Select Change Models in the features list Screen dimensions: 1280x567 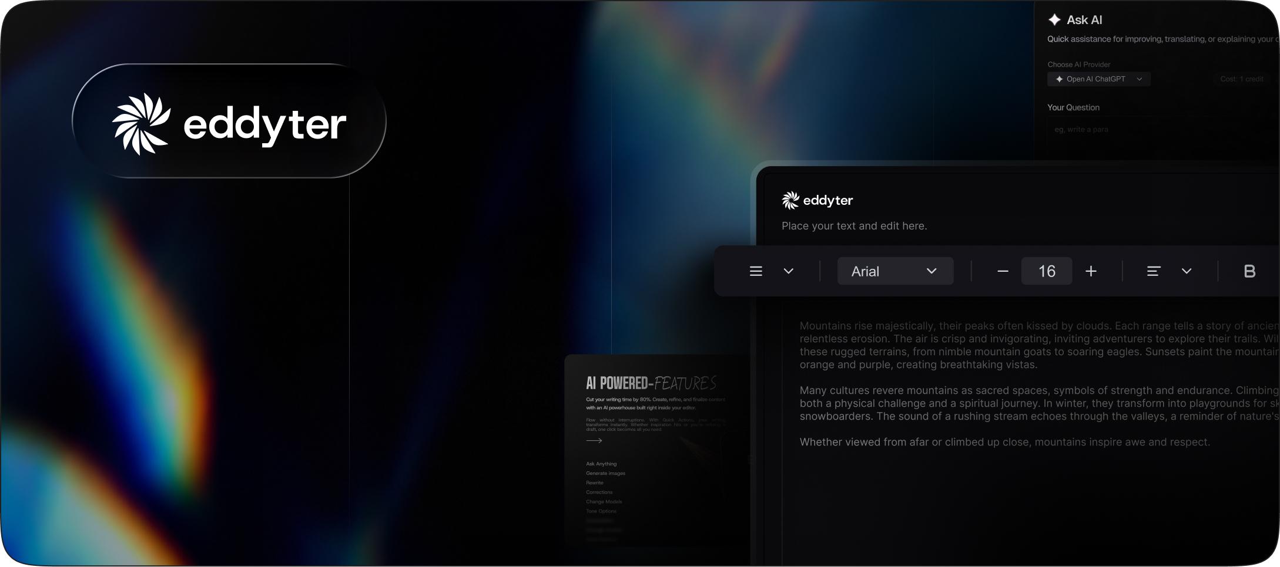604,501
